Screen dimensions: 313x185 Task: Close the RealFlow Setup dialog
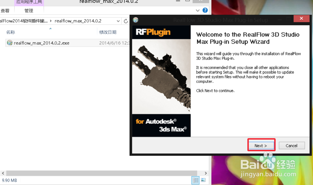(301, 18)
